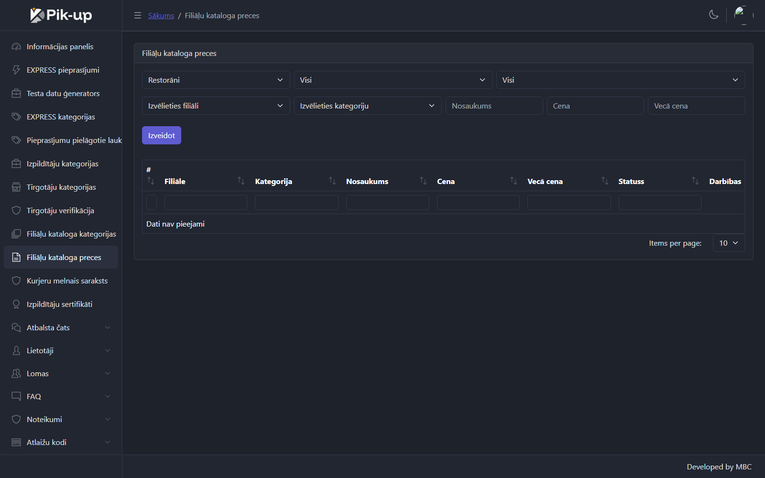Switch to dark mode moon icon
This screenshot has height=478, width=765.
(714, 15)
